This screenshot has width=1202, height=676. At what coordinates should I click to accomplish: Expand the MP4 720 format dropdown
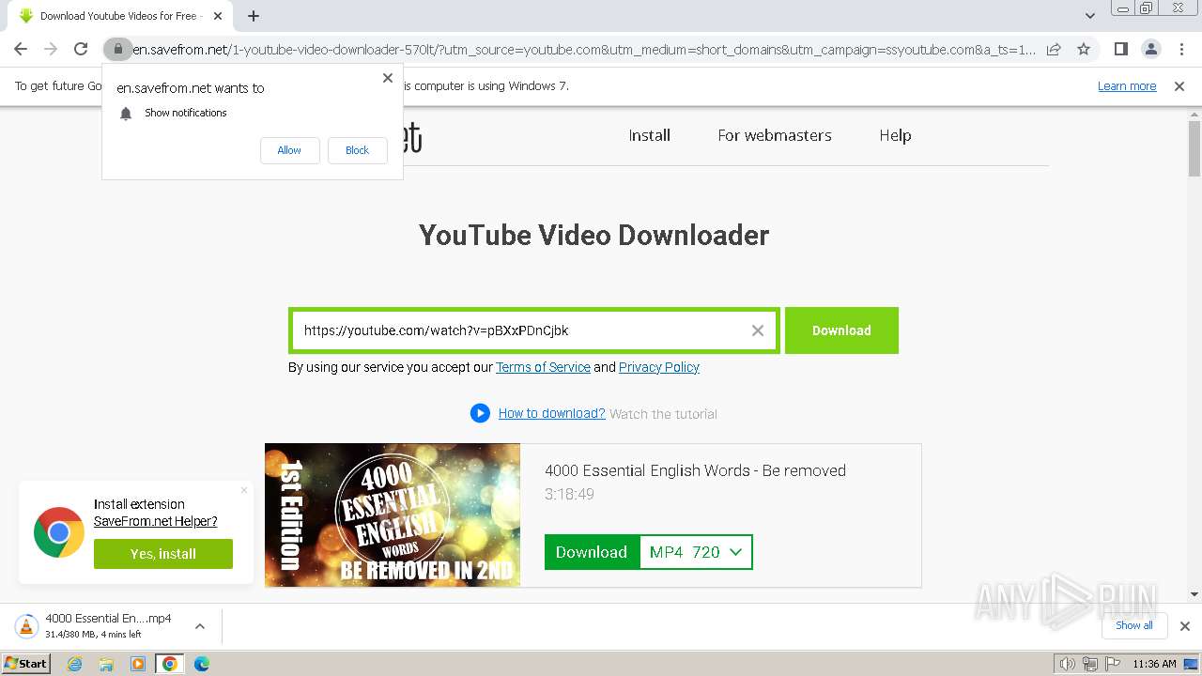click(x=696, y=552)
